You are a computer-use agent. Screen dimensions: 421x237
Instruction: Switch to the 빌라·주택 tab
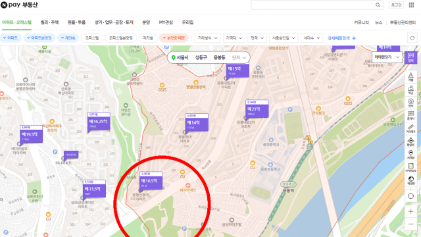[49, 22]
